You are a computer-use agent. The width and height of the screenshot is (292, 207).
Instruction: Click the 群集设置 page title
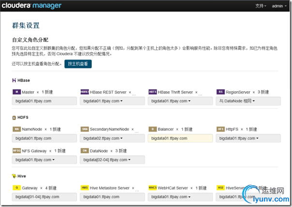tap(26, 26)
